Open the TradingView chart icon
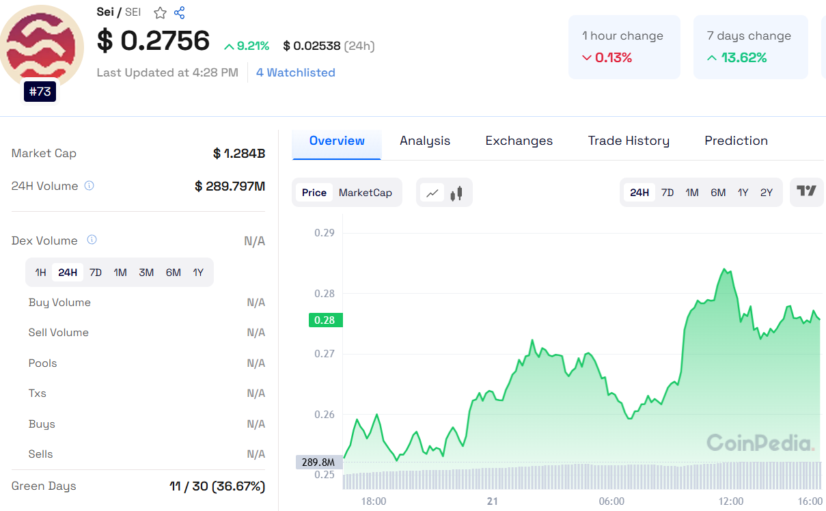This screenshot has height=511, width=826. (x=807, y=192)
